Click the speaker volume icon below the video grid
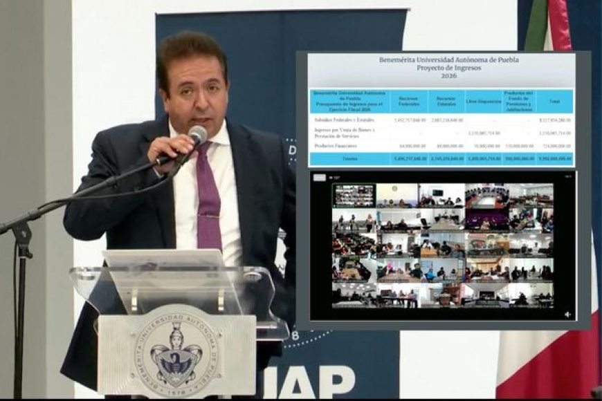Image resolution: width=602 pixels, height=401 pixels. click(567, 315)
